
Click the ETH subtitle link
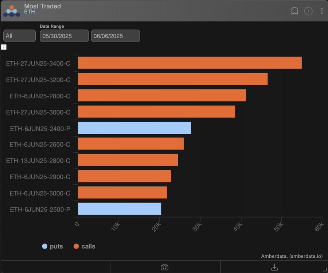click(x=30, y=12)
